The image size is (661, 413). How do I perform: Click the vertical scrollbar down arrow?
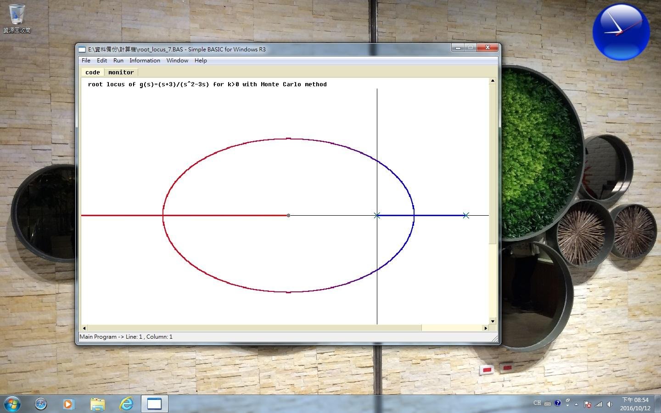493,321
